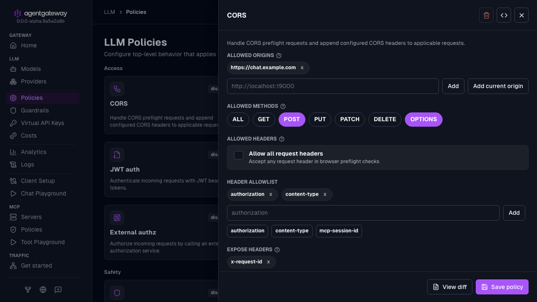This screenshot has width=537, height=302.
Task: Click Add next to header allowlist input
Action: point(514,213)
